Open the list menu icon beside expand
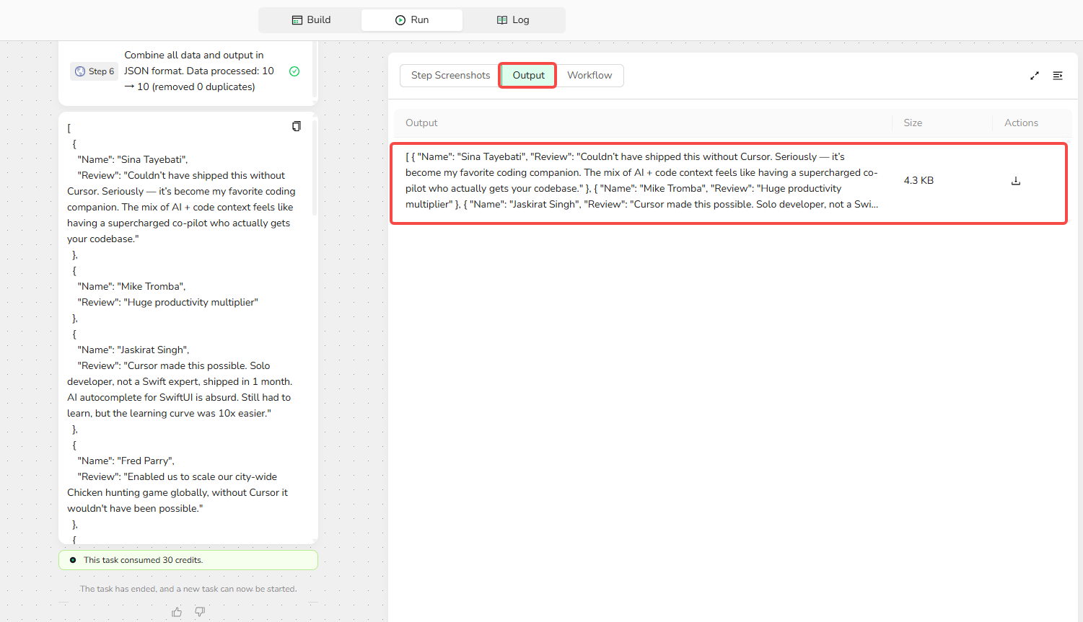The width and height of the screenshot is (1083, 622). click(1057, 76)
